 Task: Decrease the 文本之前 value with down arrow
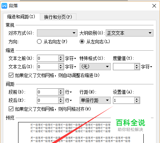point(61,60)
